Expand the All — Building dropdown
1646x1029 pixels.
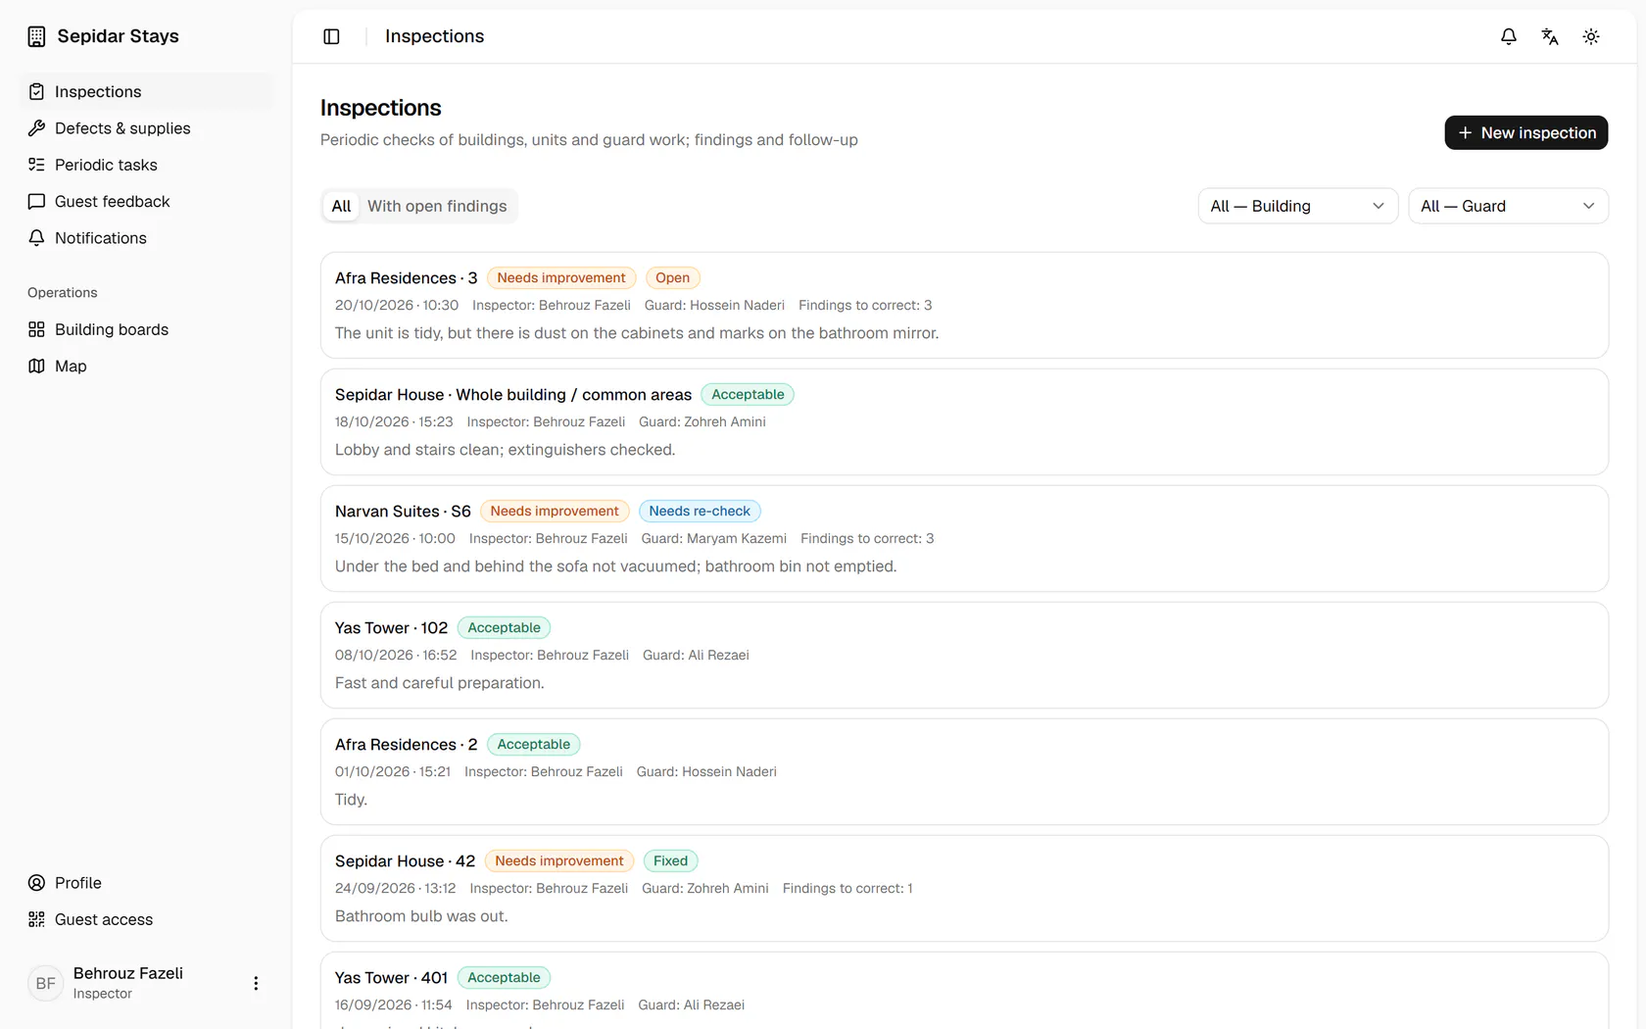coord(1297,206)
